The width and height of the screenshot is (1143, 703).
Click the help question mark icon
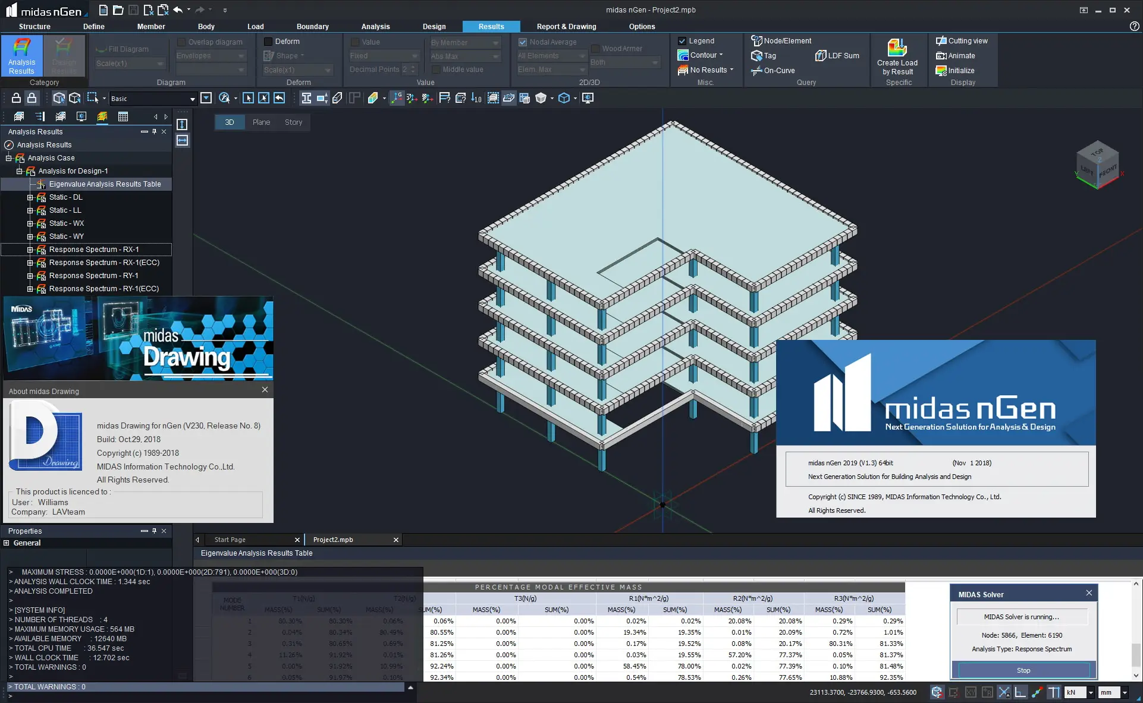(1135, 26)
